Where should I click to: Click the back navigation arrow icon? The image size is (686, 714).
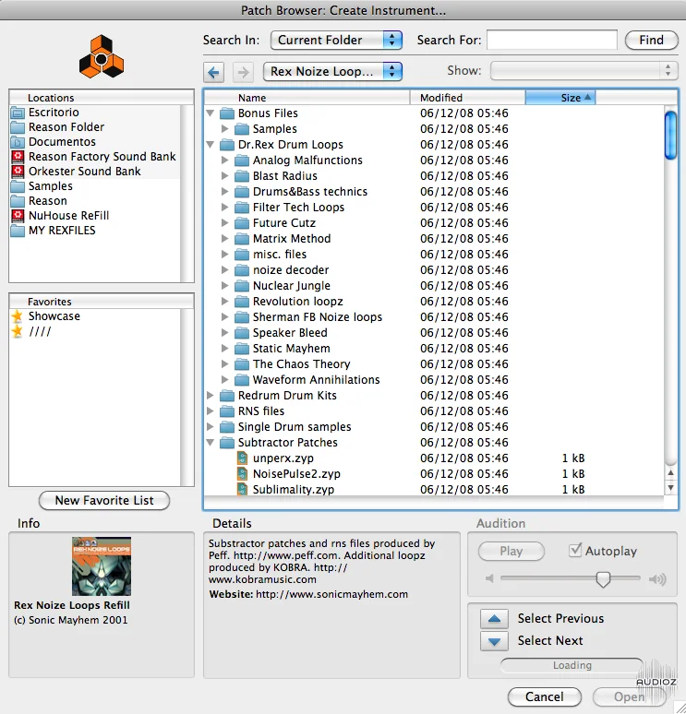[213, 72]
